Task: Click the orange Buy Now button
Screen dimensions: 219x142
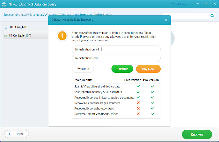Action: tap(148, 69)
